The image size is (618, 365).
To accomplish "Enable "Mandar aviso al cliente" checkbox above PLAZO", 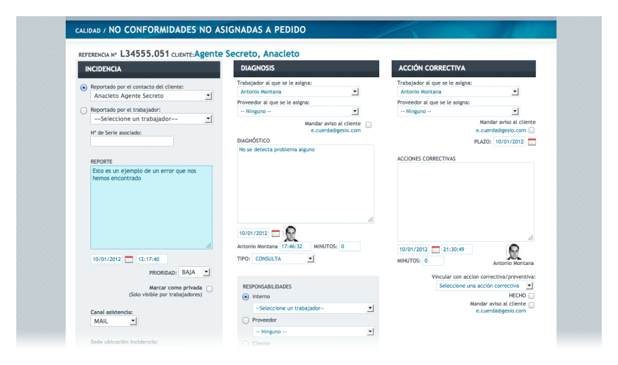I will [531, 130].
